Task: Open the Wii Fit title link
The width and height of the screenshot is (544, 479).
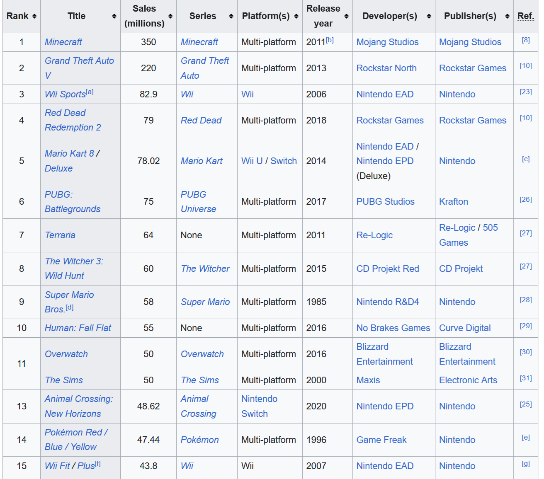Action: (57, 466)
